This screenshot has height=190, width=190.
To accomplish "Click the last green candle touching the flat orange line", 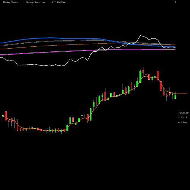I will [x=175, y=96].
